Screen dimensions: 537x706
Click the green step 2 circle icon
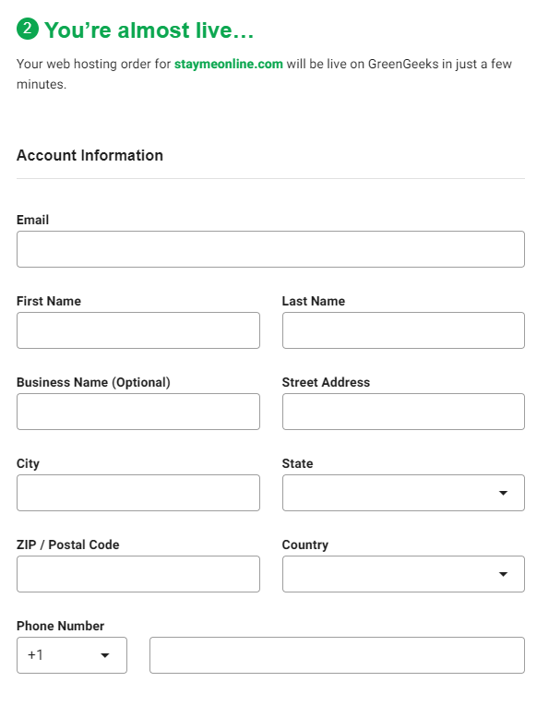point(28,29)
